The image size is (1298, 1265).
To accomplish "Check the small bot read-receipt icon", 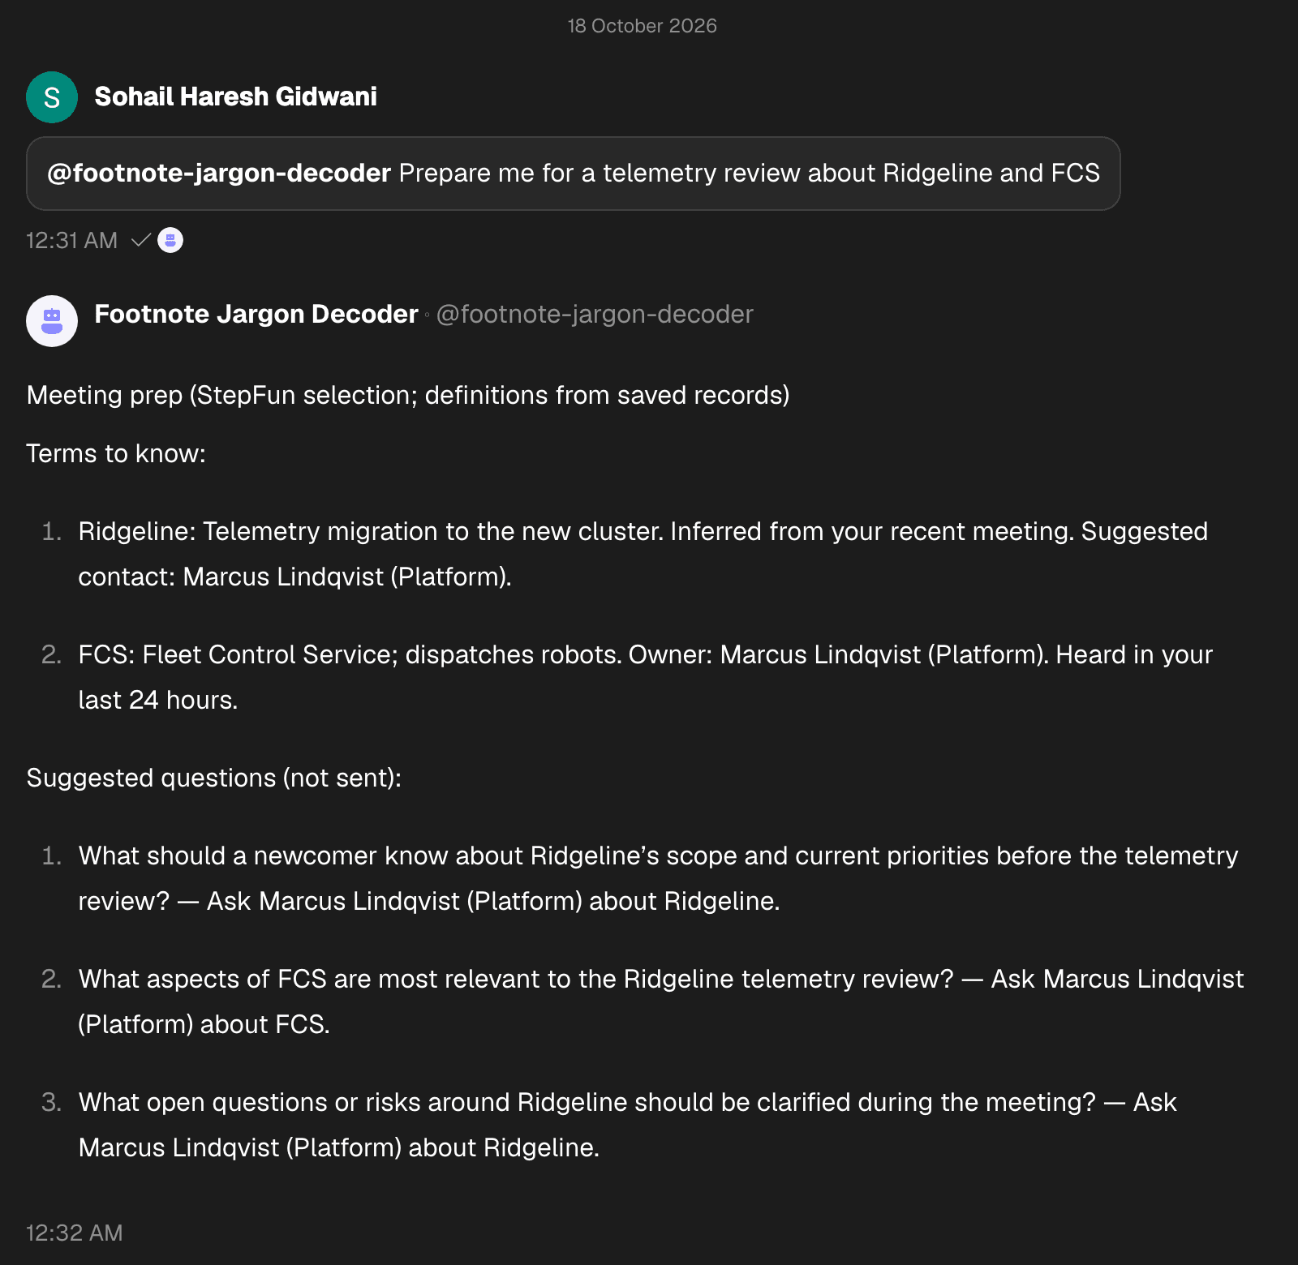I will (x=170, y=240).
